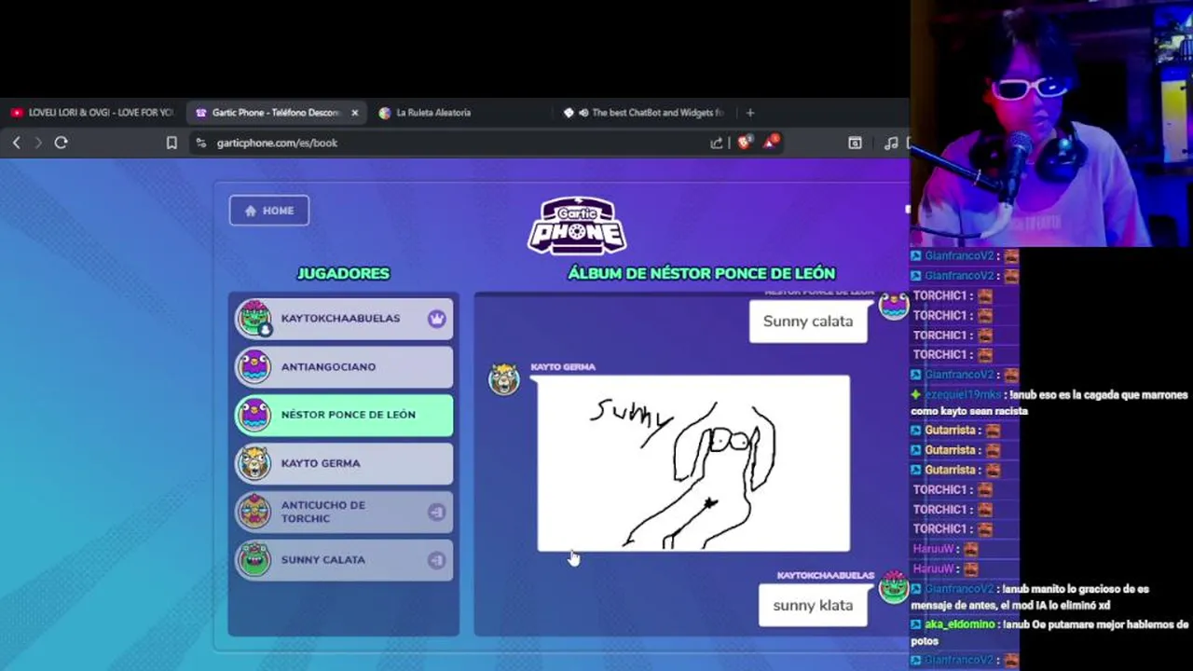Click the KAYTOKCHAABUELAS avatar in the players list
Image resolution: width=1193 pixels, height=671 pixels.
pos(254,319)
